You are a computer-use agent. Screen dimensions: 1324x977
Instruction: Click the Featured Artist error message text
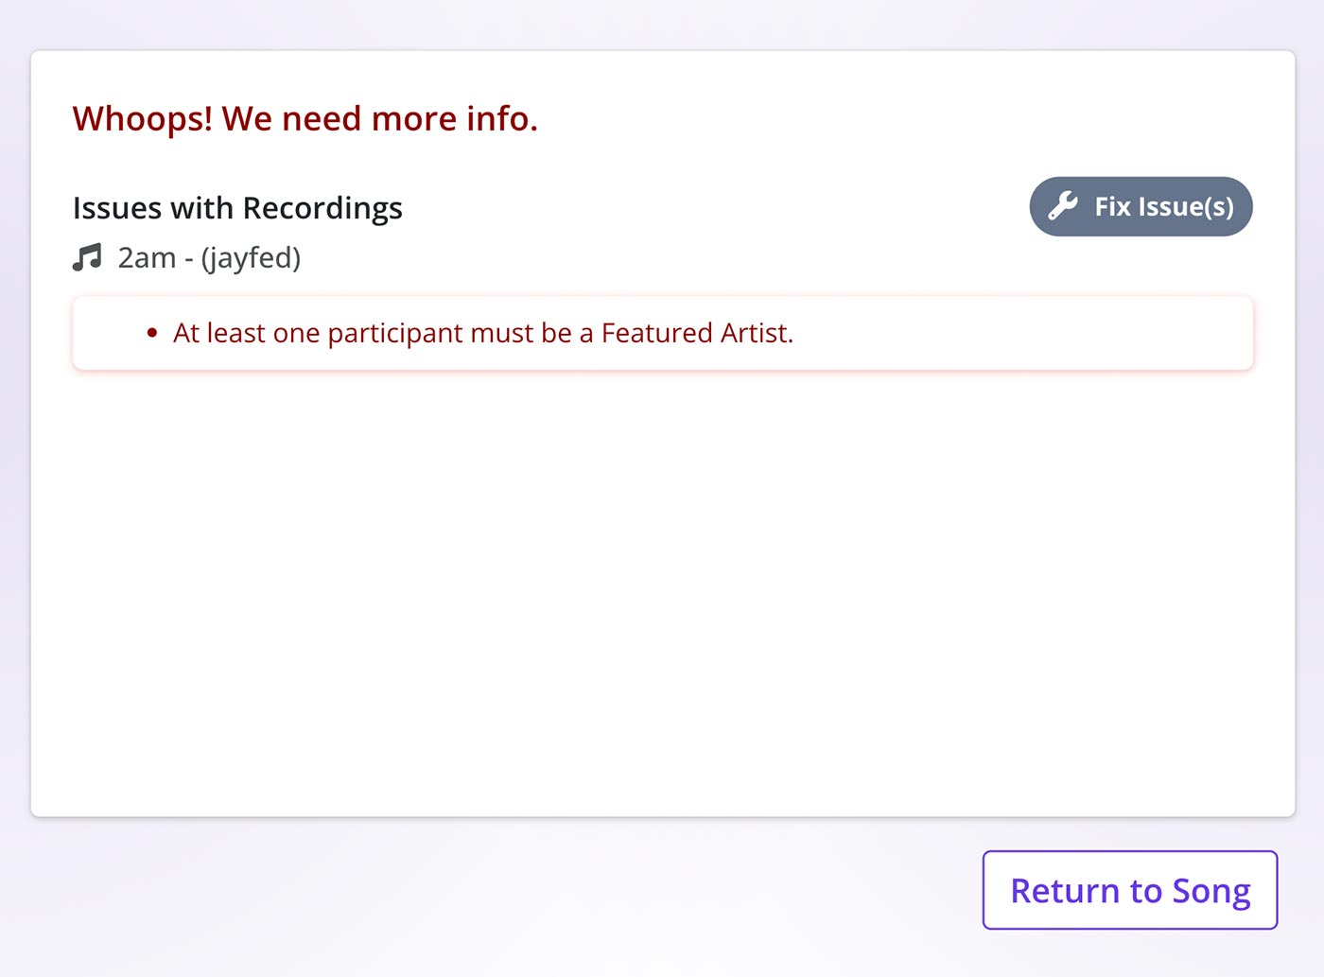coord(483,333)
